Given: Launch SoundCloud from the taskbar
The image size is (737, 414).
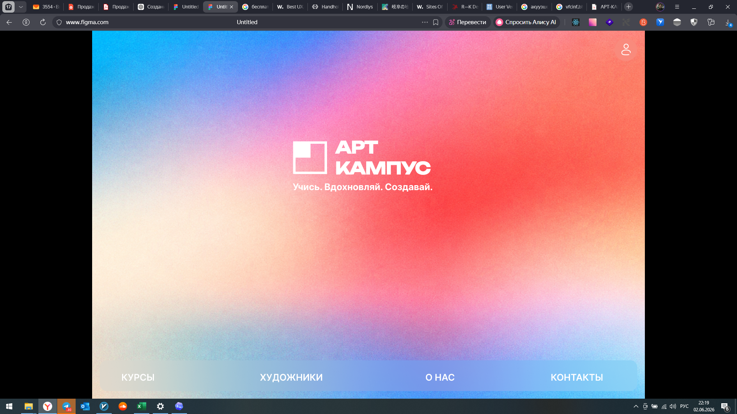Looking at the screenshot, I should (x=123, y=406).
